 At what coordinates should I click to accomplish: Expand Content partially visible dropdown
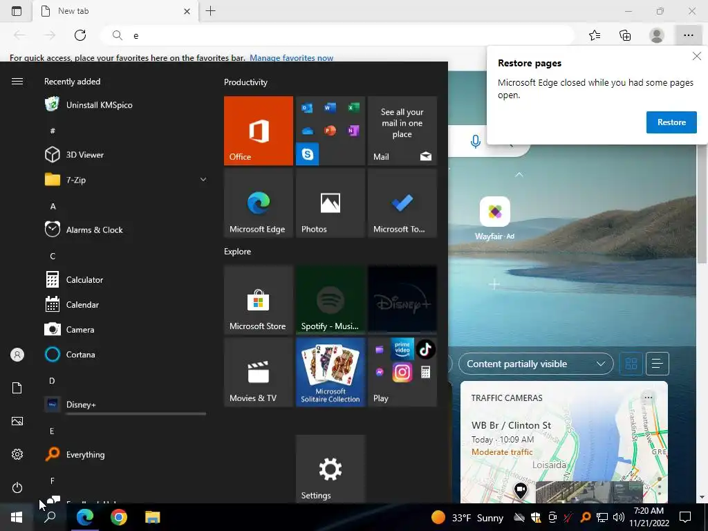point(536,364)
